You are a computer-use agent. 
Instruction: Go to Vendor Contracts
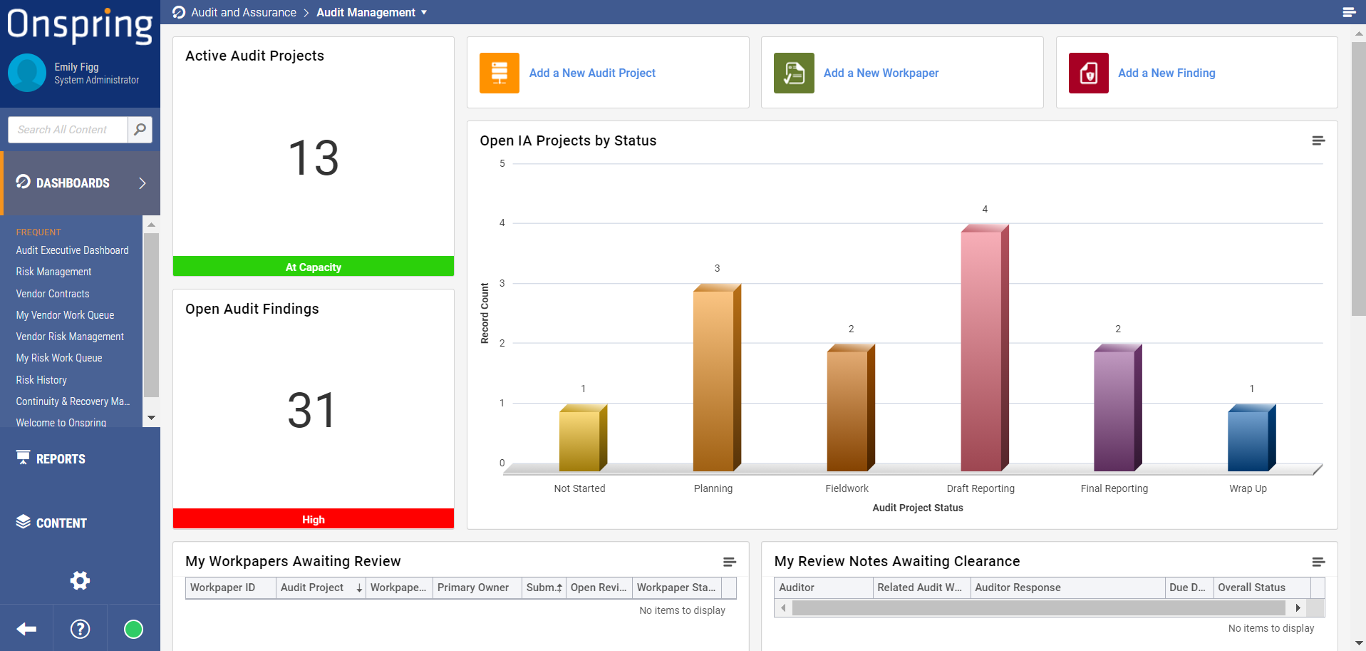click(x=53, y=294)
